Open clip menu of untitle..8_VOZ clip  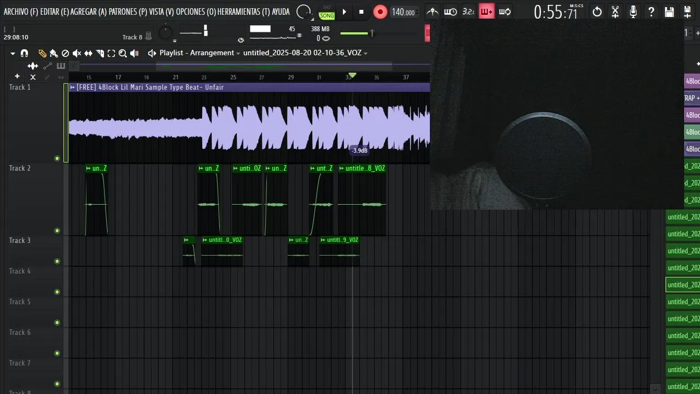point(341,169)
